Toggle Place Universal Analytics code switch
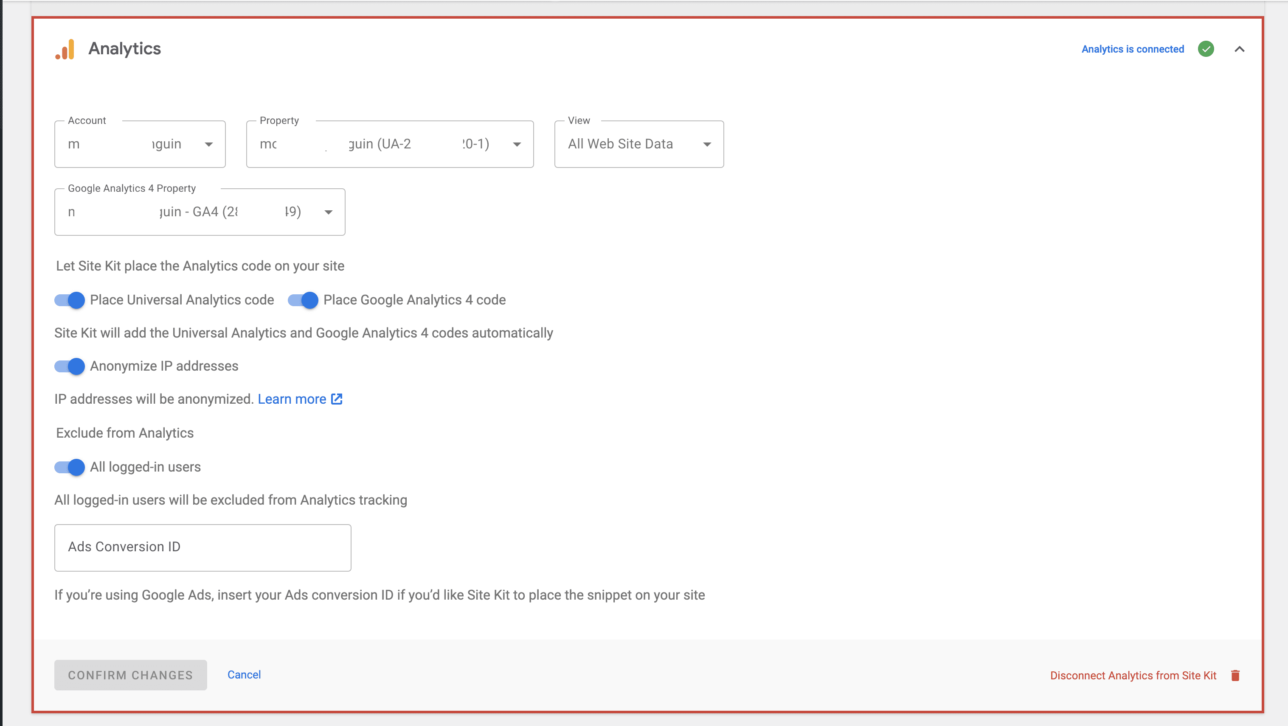 tap(70, 300)
